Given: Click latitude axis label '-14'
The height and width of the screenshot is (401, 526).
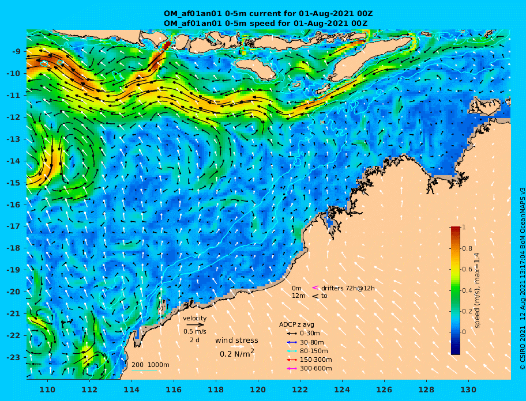Looking at the screenshot, I should click(x=14, y=161).
